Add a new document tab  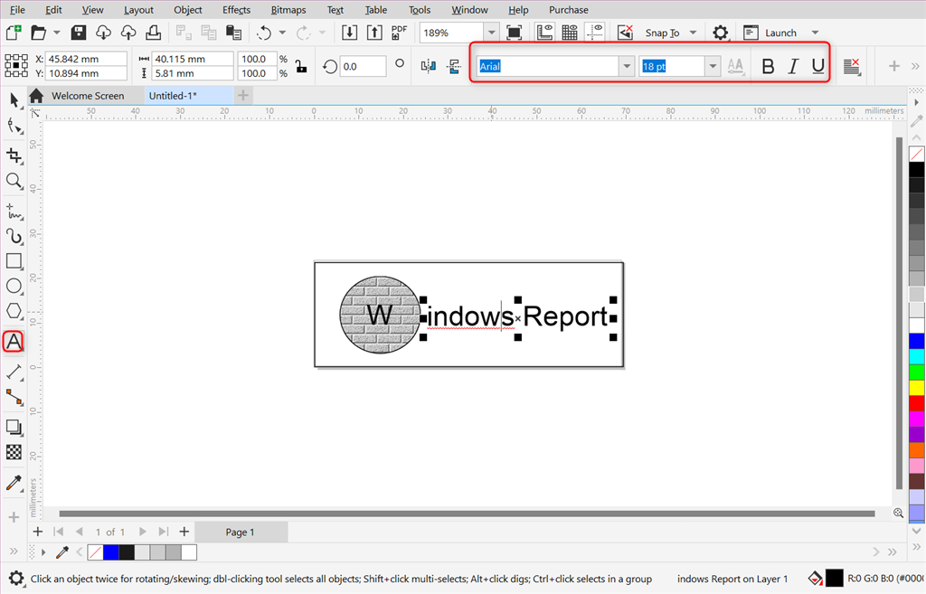click(x=242, y=95)
